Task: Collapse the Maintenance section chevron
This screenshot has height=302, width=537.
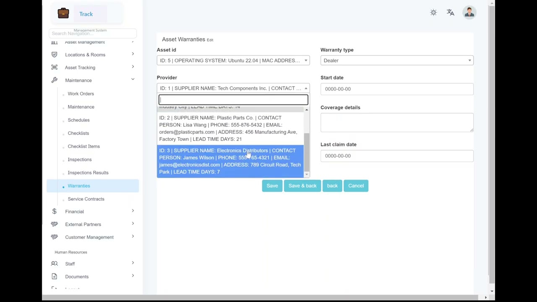Action: coord(133,80)
